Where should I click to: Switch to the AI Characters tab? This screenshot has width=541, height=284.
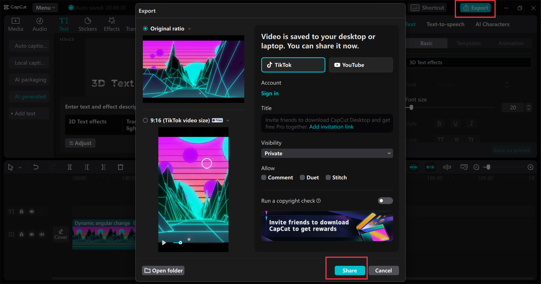492,24
